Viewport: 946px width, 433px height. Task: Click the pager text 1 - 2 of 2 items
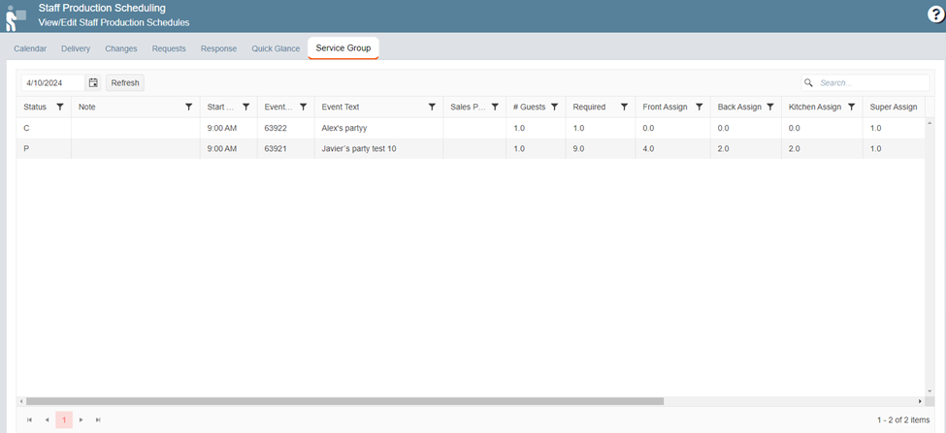click(903, 419)
